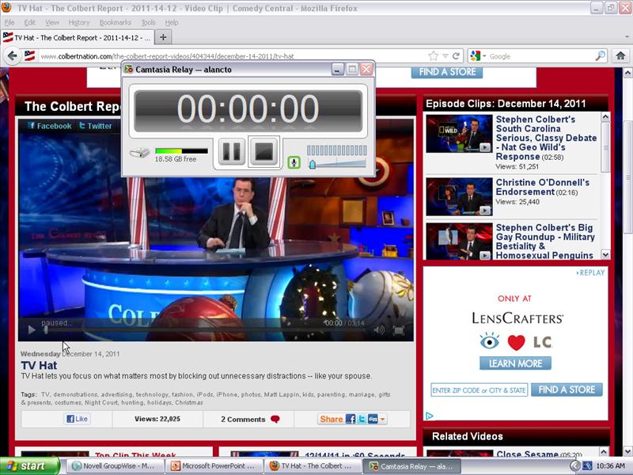Screen dimensions: 633x475
Task: Toggle the Camtasia Relay microphone icon
Action: pyautogui.click(x=294, y=162)
